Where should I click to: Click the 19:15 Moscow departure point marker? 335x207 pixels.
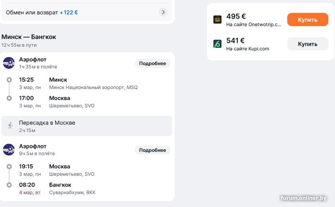(9, 166)
